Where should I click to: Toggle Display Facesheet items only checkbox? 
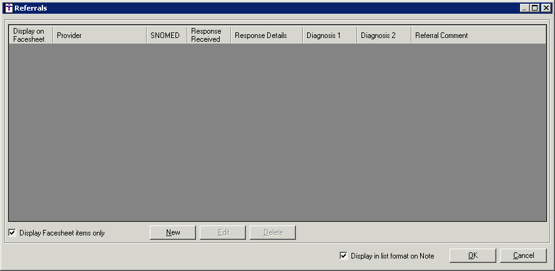[x=12, y=233]
